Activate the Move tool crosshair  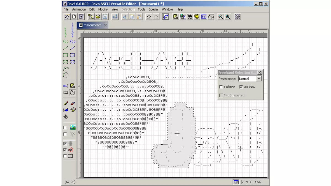click(x=66, y=117)
